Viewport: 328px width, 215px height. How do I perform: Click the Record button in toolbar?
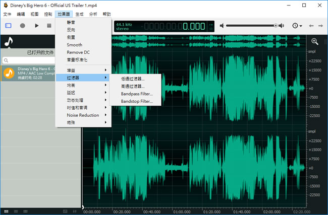click(x=22, y=25)
